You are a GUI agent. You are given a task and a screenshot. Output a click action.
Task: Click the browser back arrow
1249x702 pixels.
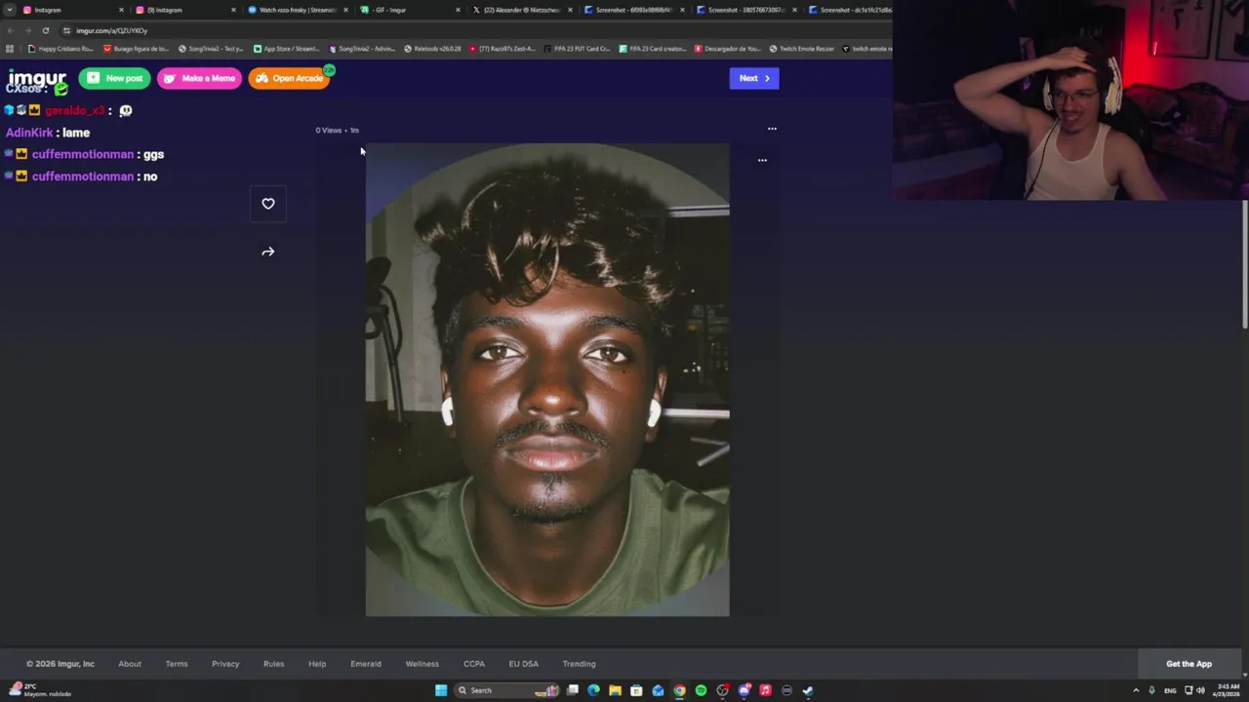coord(10,30)
